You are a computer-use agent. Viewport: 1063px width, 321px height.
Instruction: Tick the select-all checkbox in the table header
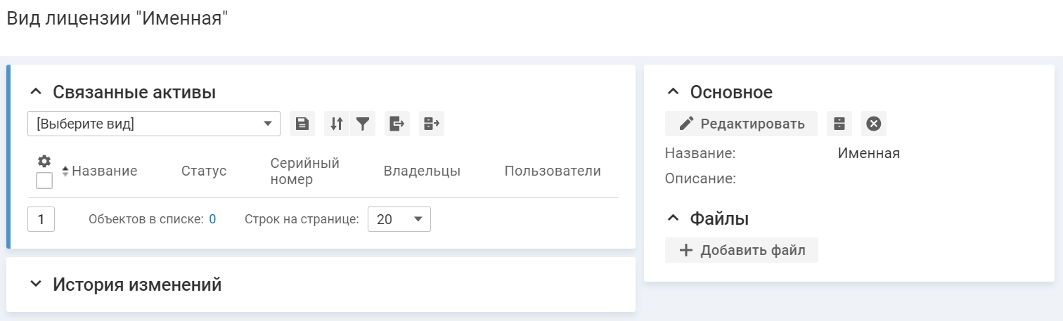coord(44,181)
